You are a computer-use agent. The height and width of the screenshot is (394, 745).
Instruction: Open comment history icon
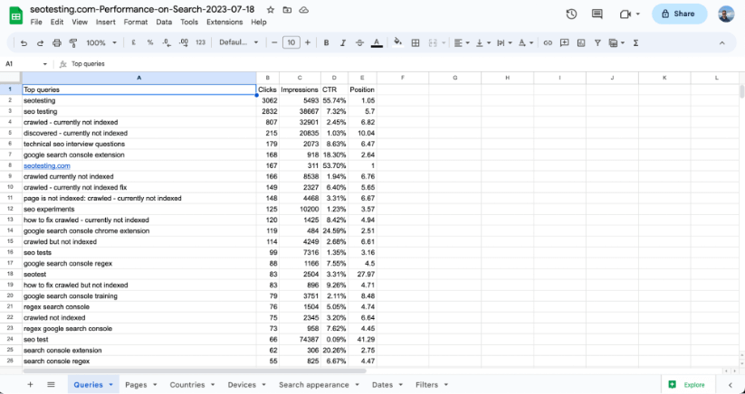tap(597, 14)
